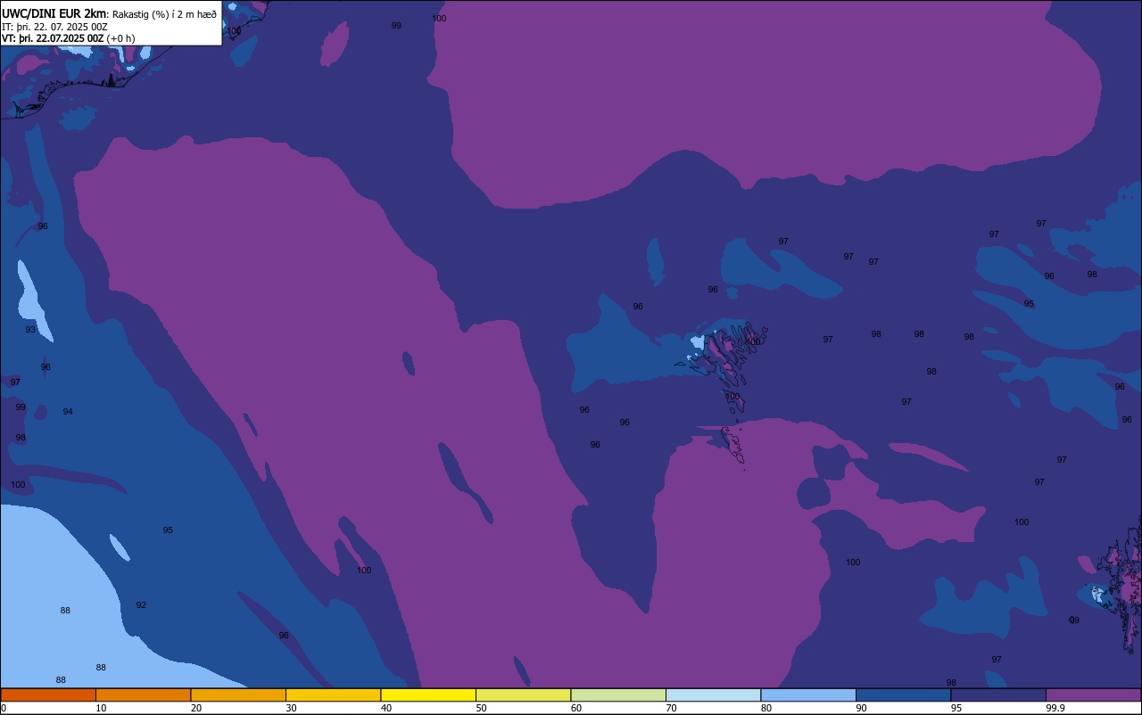Click the 'Rakastig (%) í 2 m hæð' label
1142x715 pixels.
(164, 14)
